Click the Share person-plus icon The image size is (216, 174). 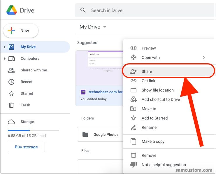[x=133, y=71]
